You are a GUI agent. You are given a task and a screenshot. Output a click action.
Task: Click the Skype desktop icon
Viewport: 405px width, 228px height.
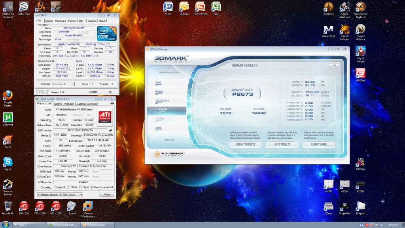tap(8, 163)
